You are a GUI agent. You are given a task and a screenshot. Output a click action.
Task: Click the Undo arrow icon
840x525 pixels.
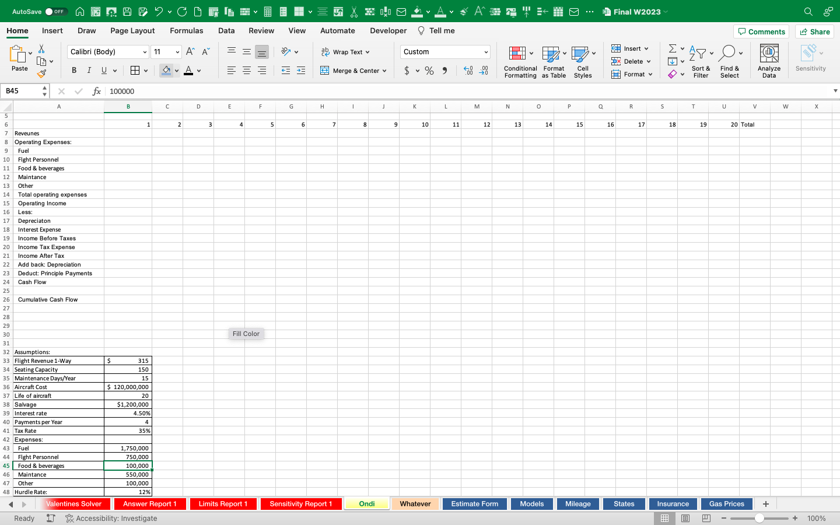pyautogui.click(x=159, y=12)
